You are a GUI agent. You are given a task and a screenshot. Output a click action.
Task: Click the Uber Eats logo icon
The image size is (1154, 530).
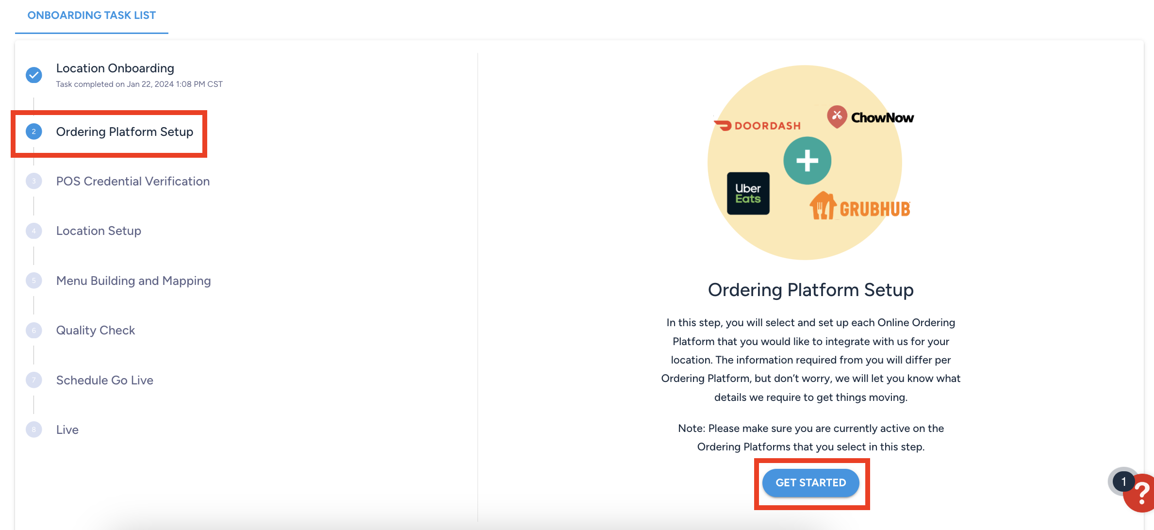[749, 193]
